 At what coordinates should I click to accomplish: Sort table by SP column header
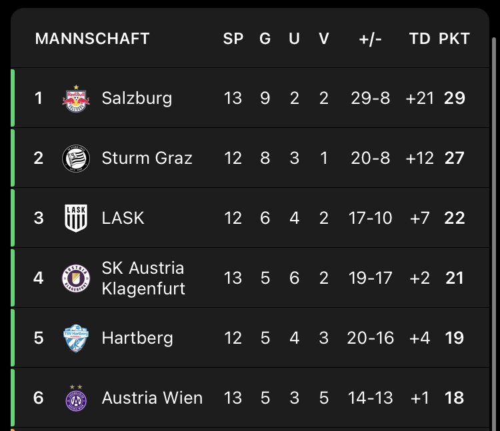[233, 39]
